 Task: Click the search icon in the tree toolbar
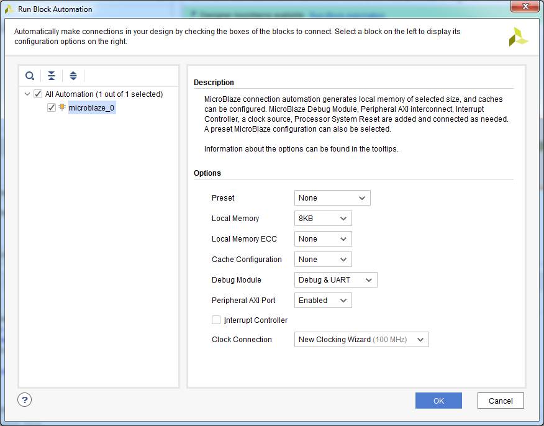click(30, 76)
